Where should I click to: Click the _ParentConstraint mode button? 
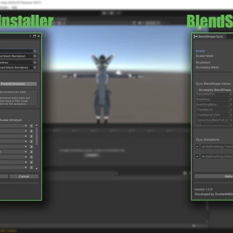pyautogui.click(x=18, y=84)
